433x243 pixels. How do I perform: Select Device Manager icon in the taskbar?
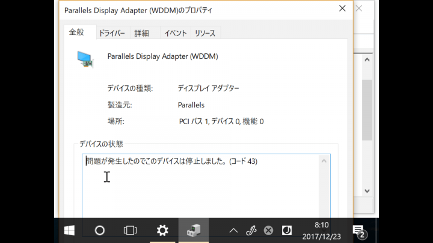click(x=194, y=230)
